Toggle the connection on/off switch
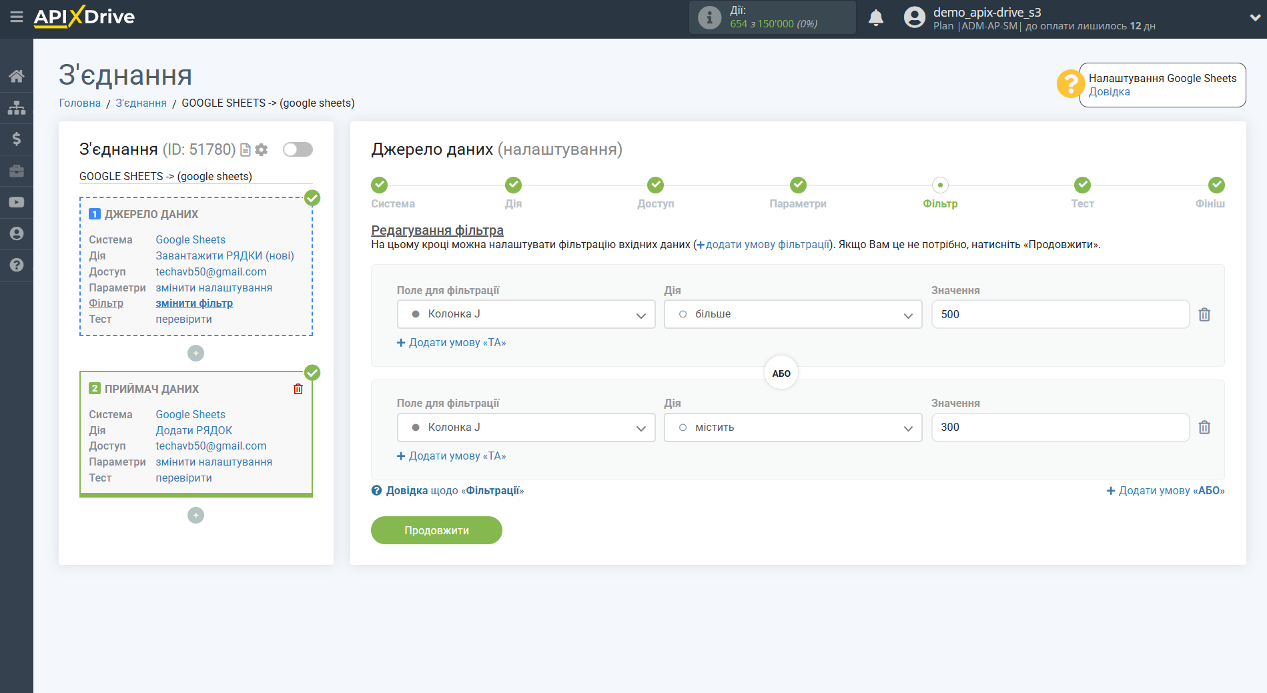1267x693 pixels. tap(298, 149)
